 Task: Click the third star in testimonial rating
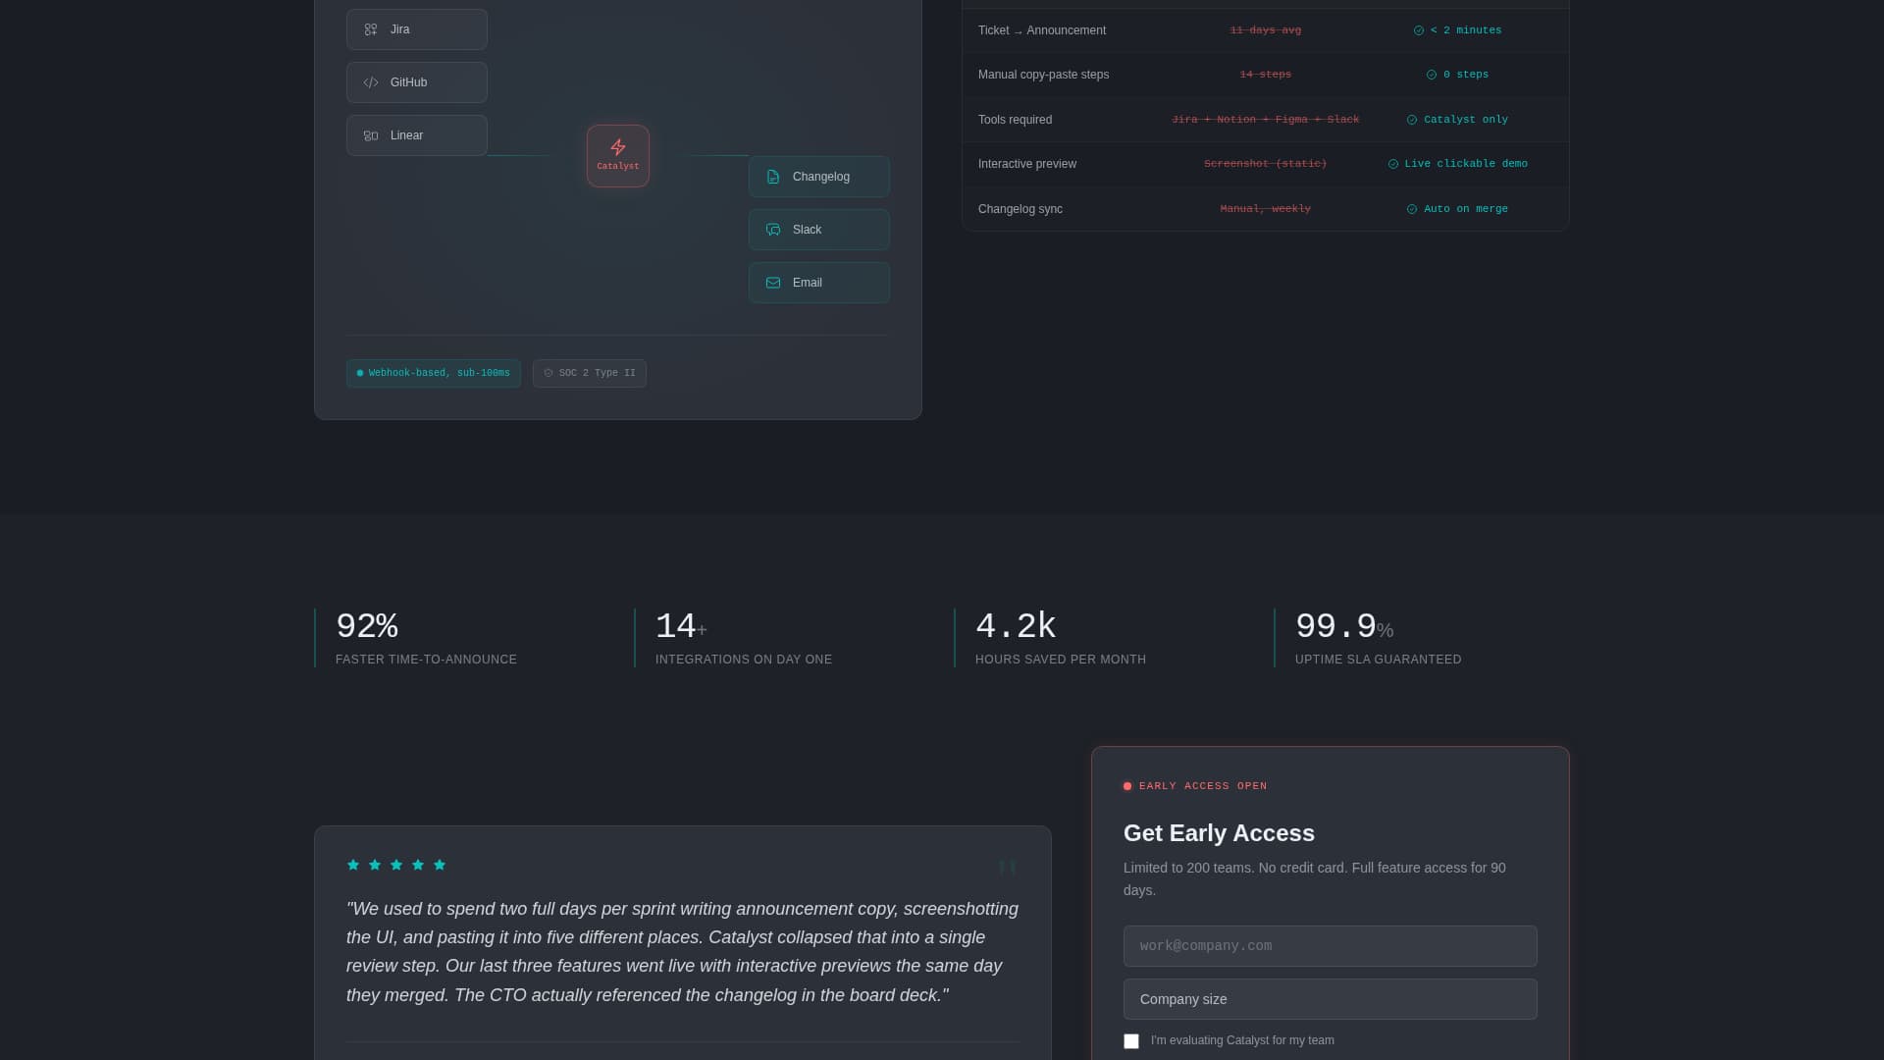click(x=396, y=865)
